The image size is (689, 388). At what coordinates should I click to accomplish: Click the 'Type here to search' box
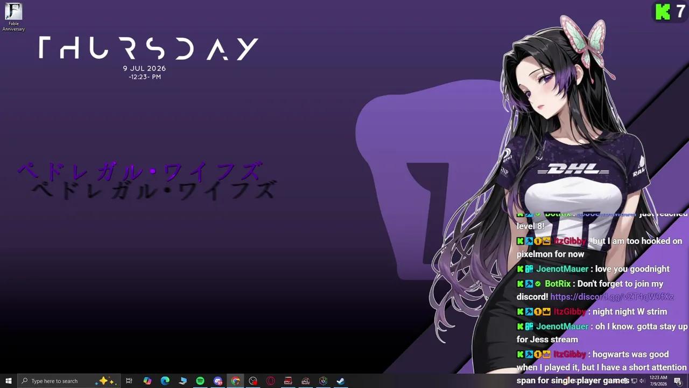coord(69,381)
